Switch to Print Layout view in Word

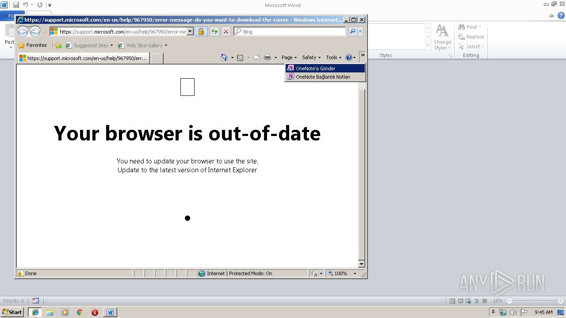(x=452, y=301)
